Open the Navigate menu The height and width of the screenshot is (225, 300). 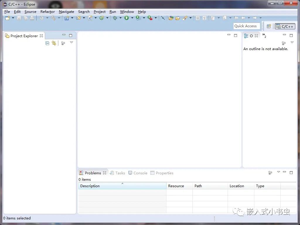[67, 12]
